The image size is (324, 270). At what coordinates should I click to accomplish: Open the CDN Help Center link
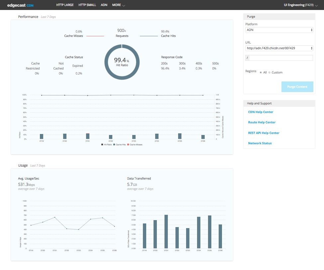(261, 112)
